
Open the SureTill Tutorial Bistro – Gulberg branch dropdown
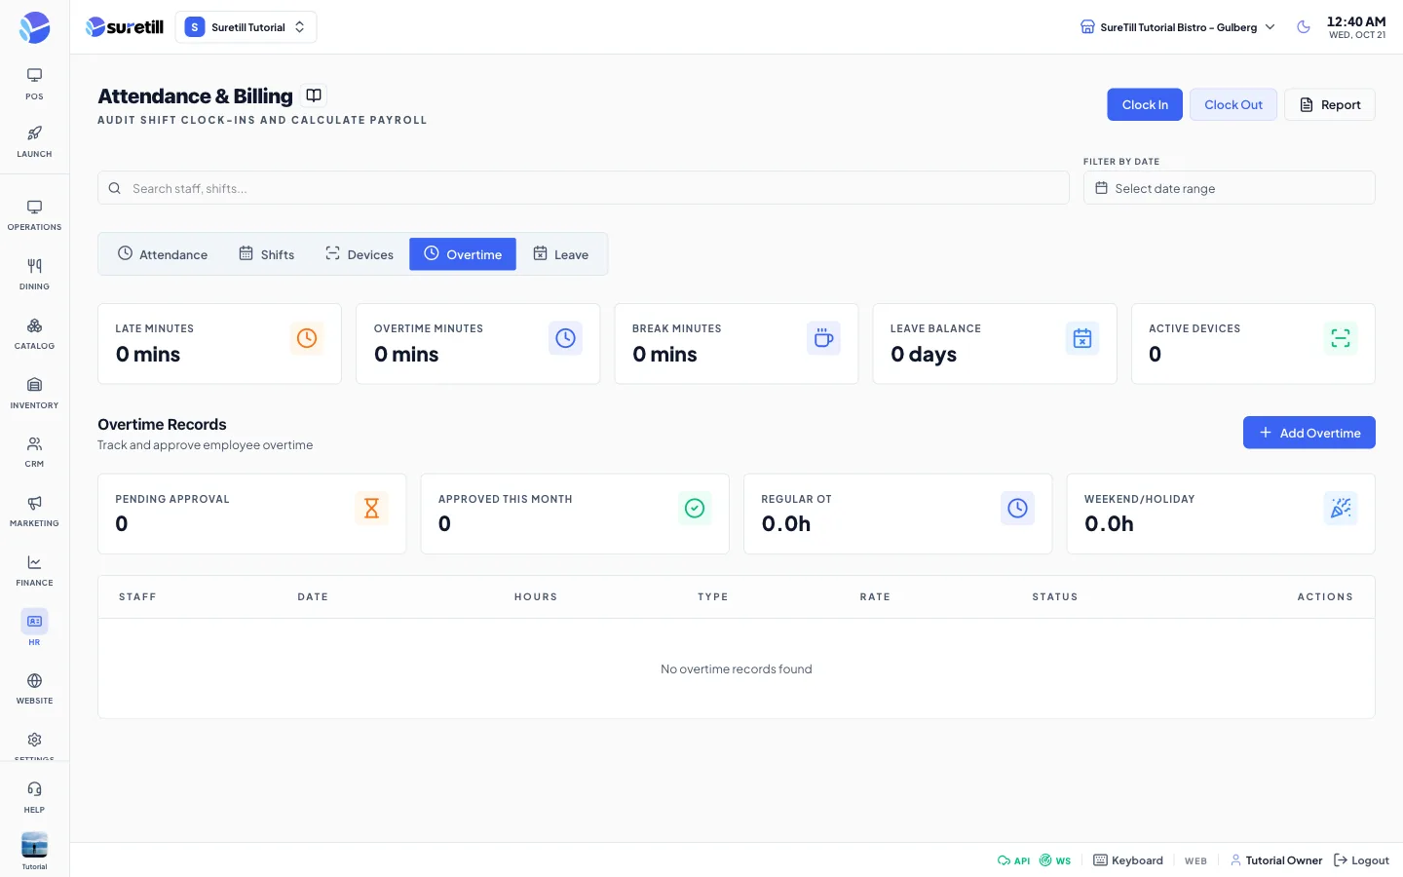click(1178, 27)
